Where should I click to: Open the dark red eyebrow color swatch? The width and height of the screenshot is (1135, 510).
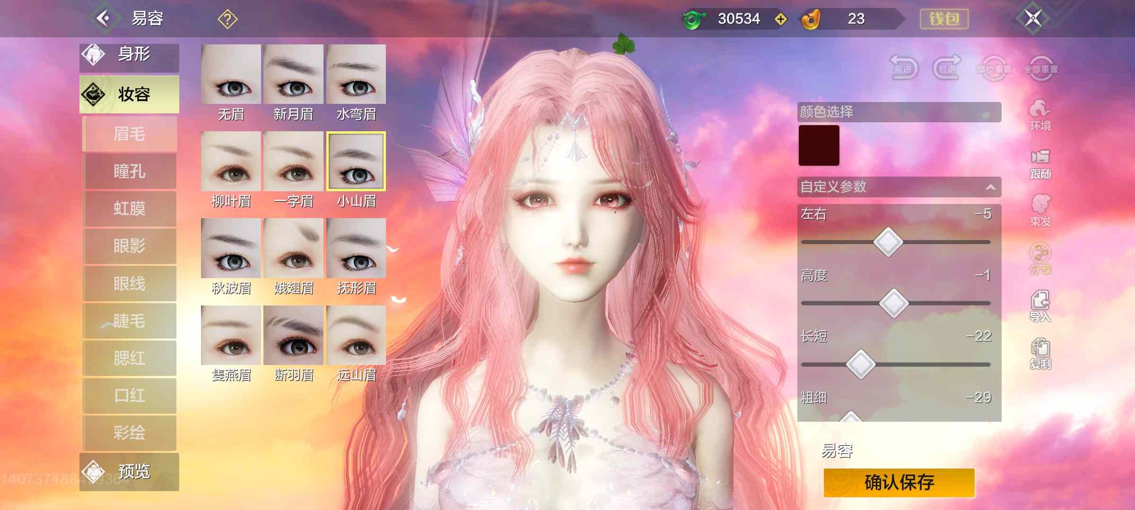(x=819, y=145)
